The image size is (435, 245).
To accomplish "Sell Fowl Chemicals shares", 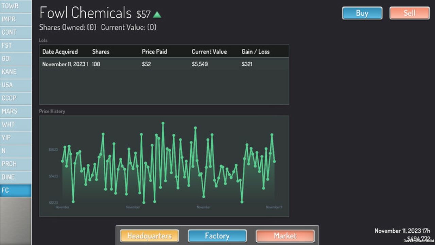I will [410, 13].
